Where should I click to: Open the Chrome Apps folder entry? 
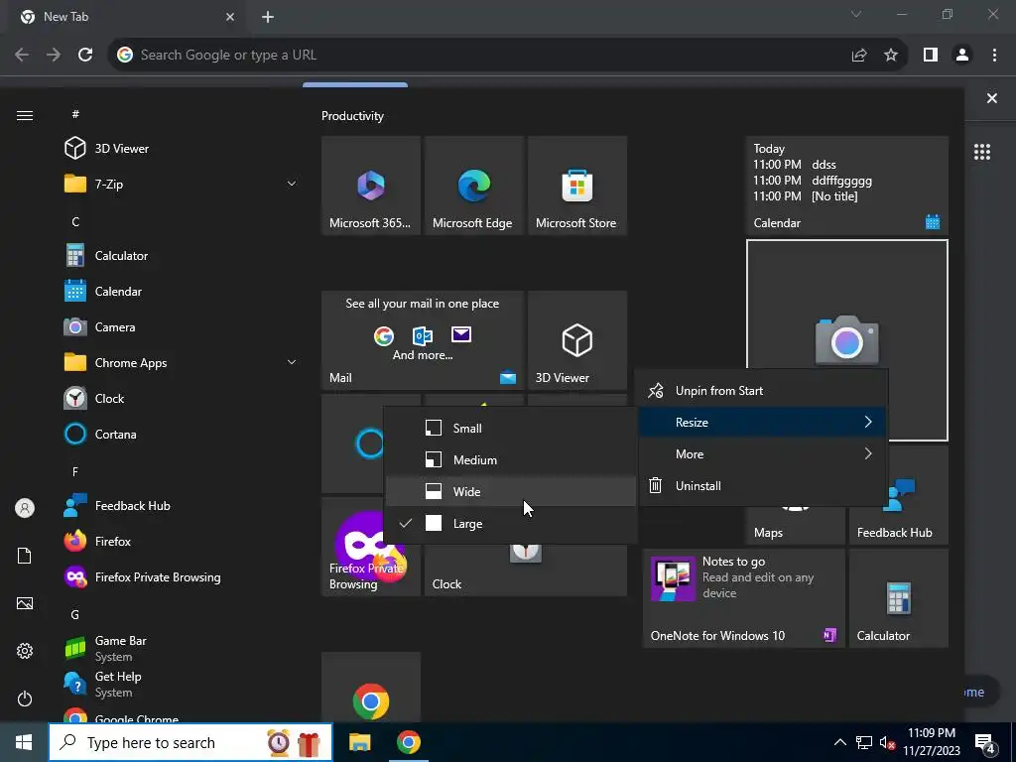pyautogui.click(x=182, y=363)
